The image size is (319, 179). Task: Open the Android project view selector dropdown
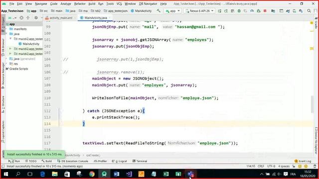[x=12, y=18]
